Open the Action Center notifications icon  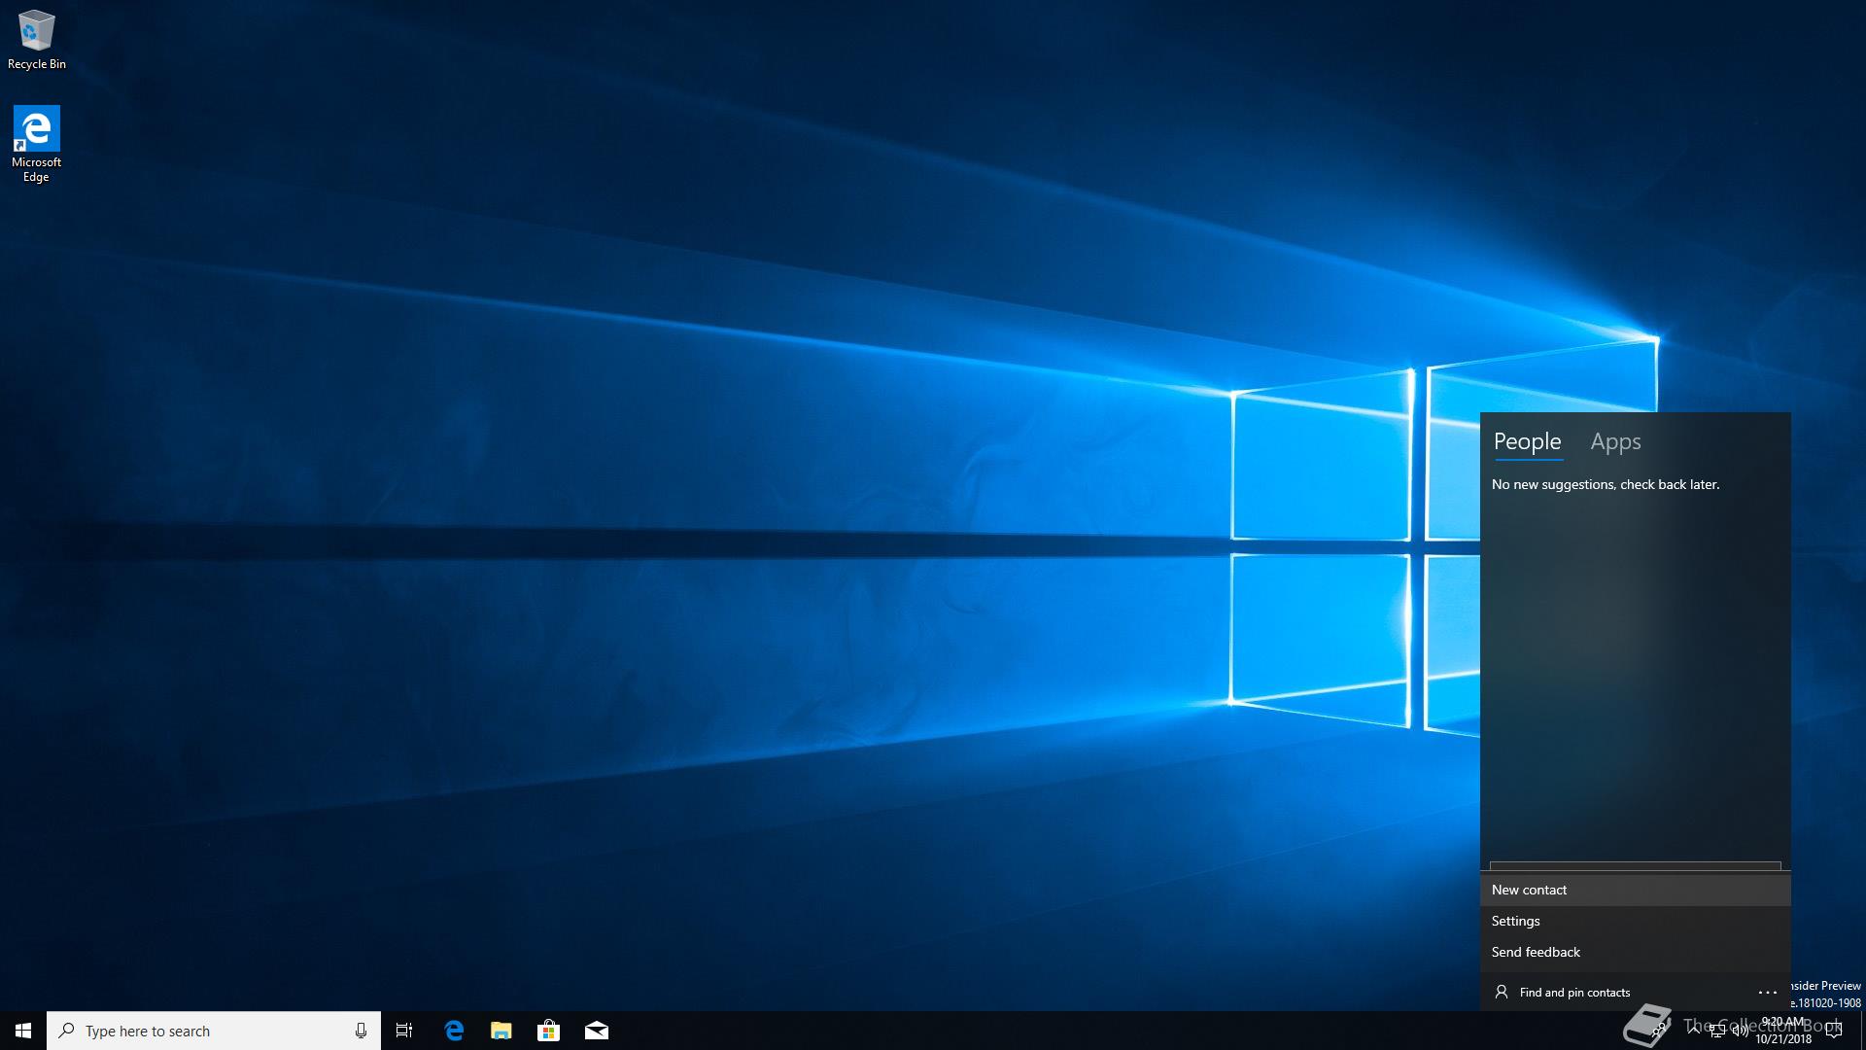(x=1834, y=1031)
